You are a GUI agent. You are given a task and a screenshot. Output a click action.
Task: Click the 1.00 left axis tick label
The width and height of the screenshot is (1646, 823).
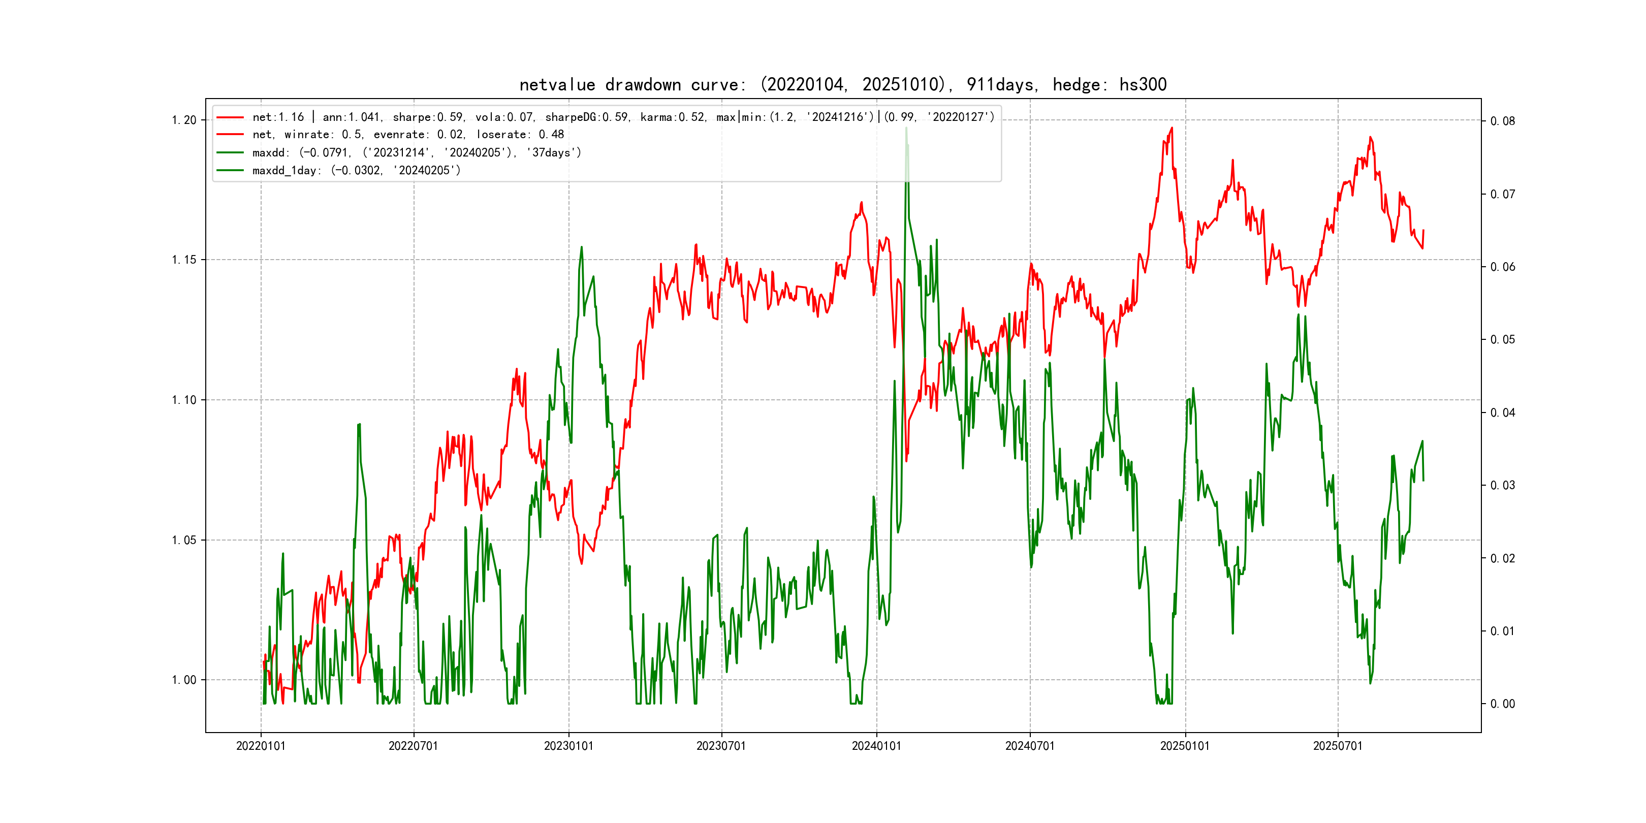[183, 680]
